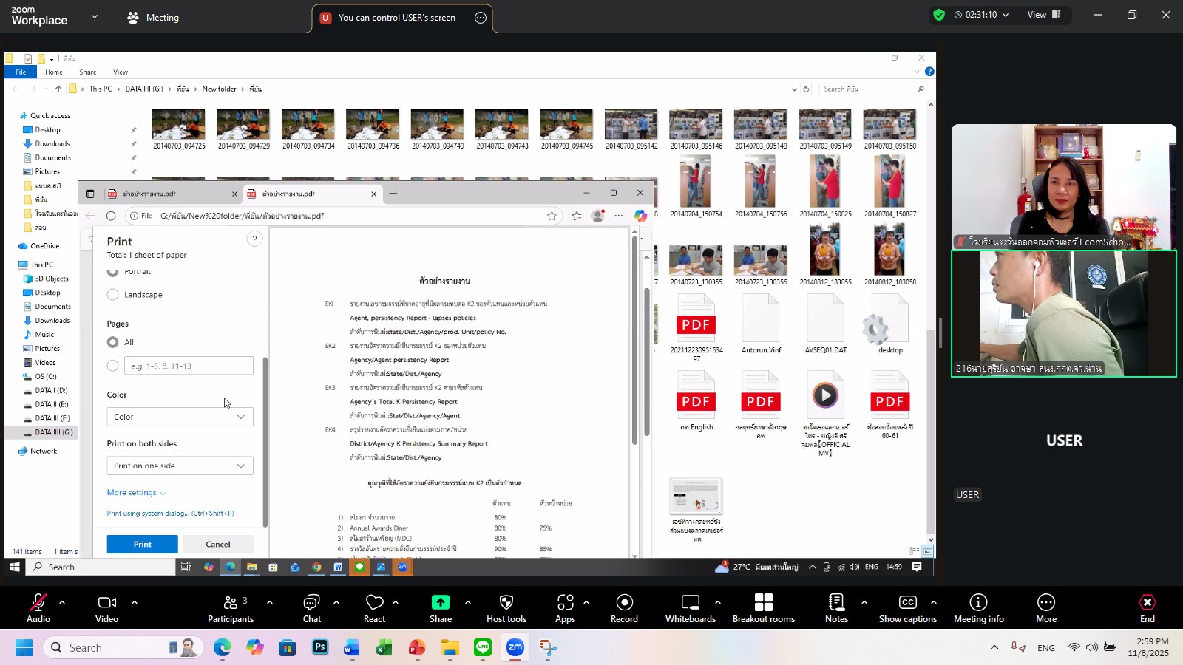Viewport: 1183px width, 665px height.
Task: Select Landscape orientation radio button
Action: click(113, 295)
